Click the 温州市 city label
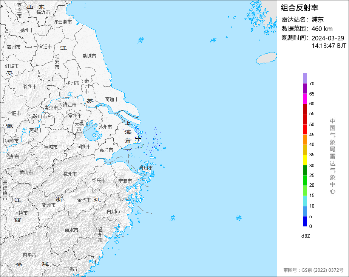Image resolution: width=349 pixels, height=277 pixels. (100, 235)
